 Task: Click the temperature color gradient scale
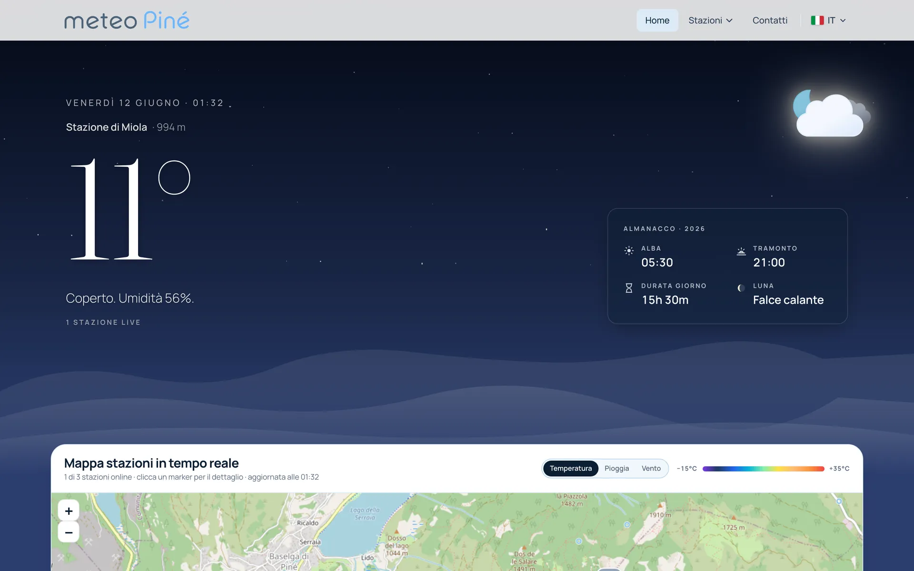coord(763,469)
